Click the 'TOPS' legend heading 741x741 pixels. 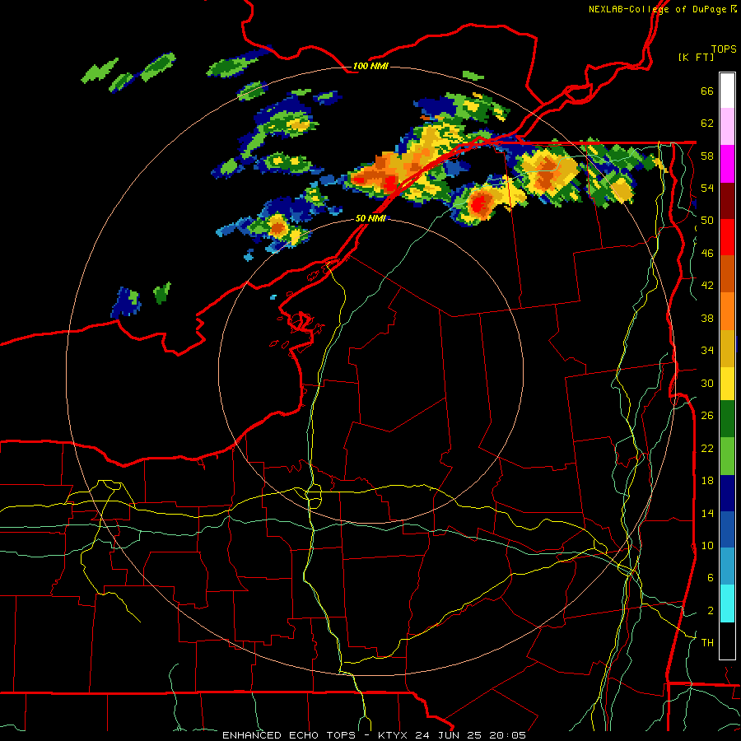pyautogui.click(x=724, y=49)
